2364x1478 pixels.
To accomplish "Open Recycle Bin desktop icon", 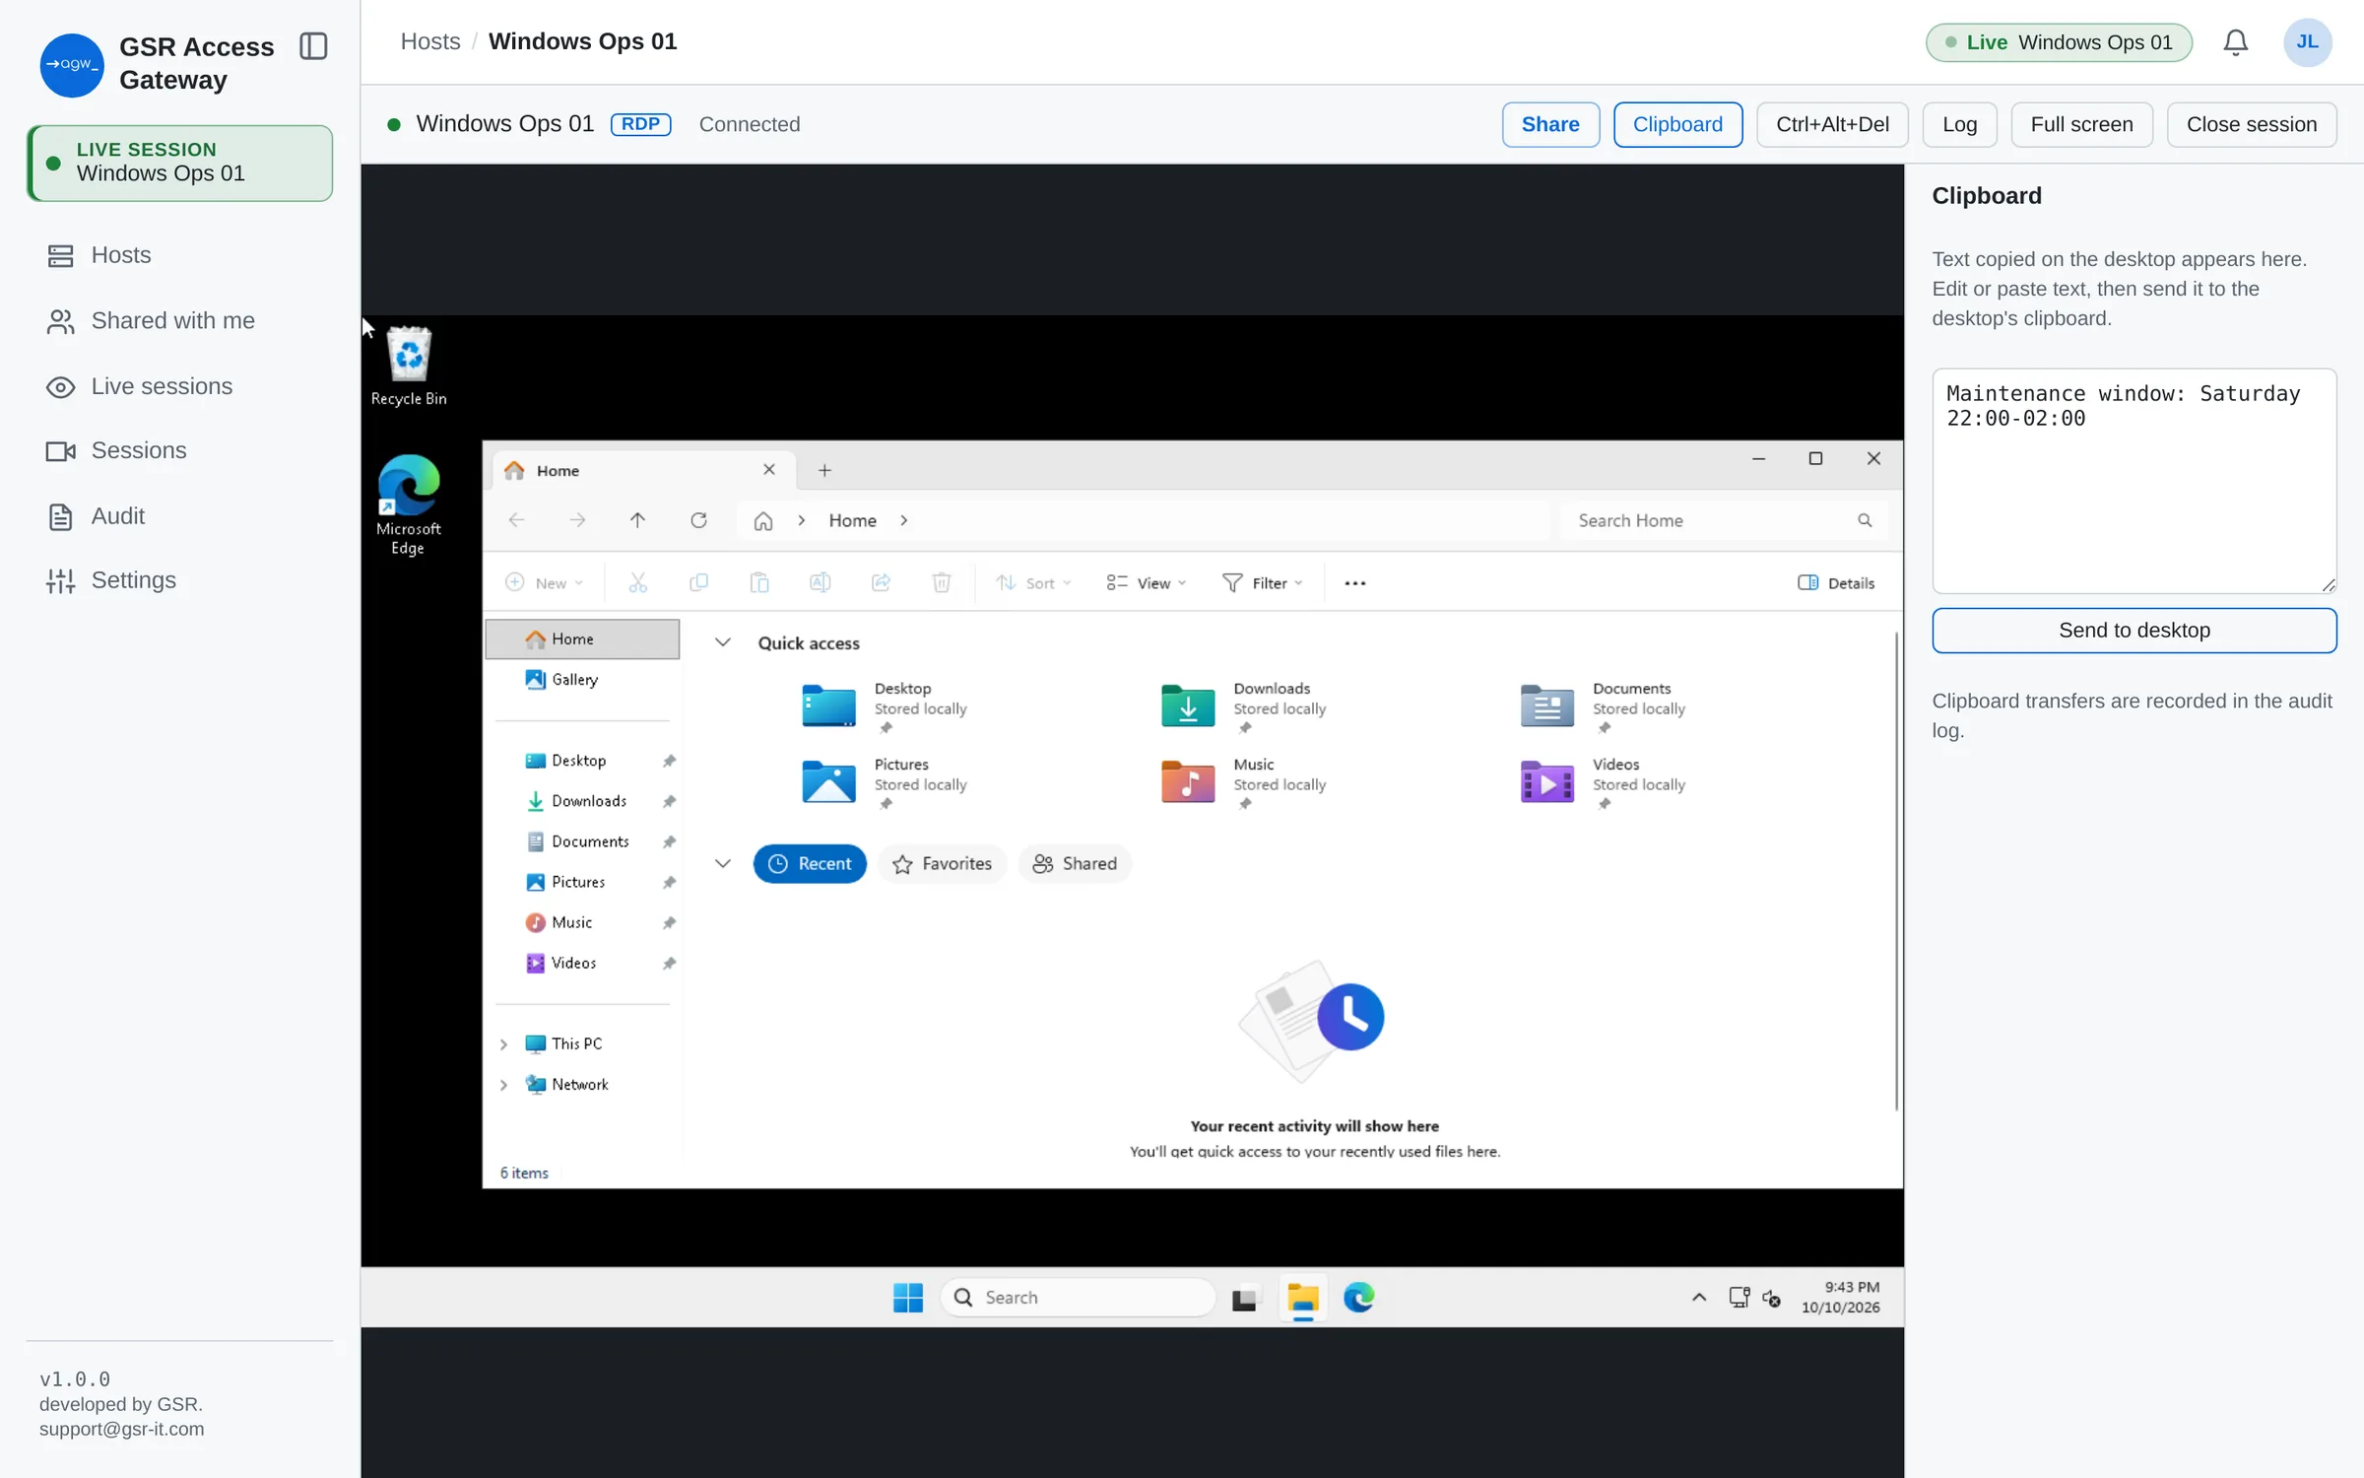I will coord(409,366).
